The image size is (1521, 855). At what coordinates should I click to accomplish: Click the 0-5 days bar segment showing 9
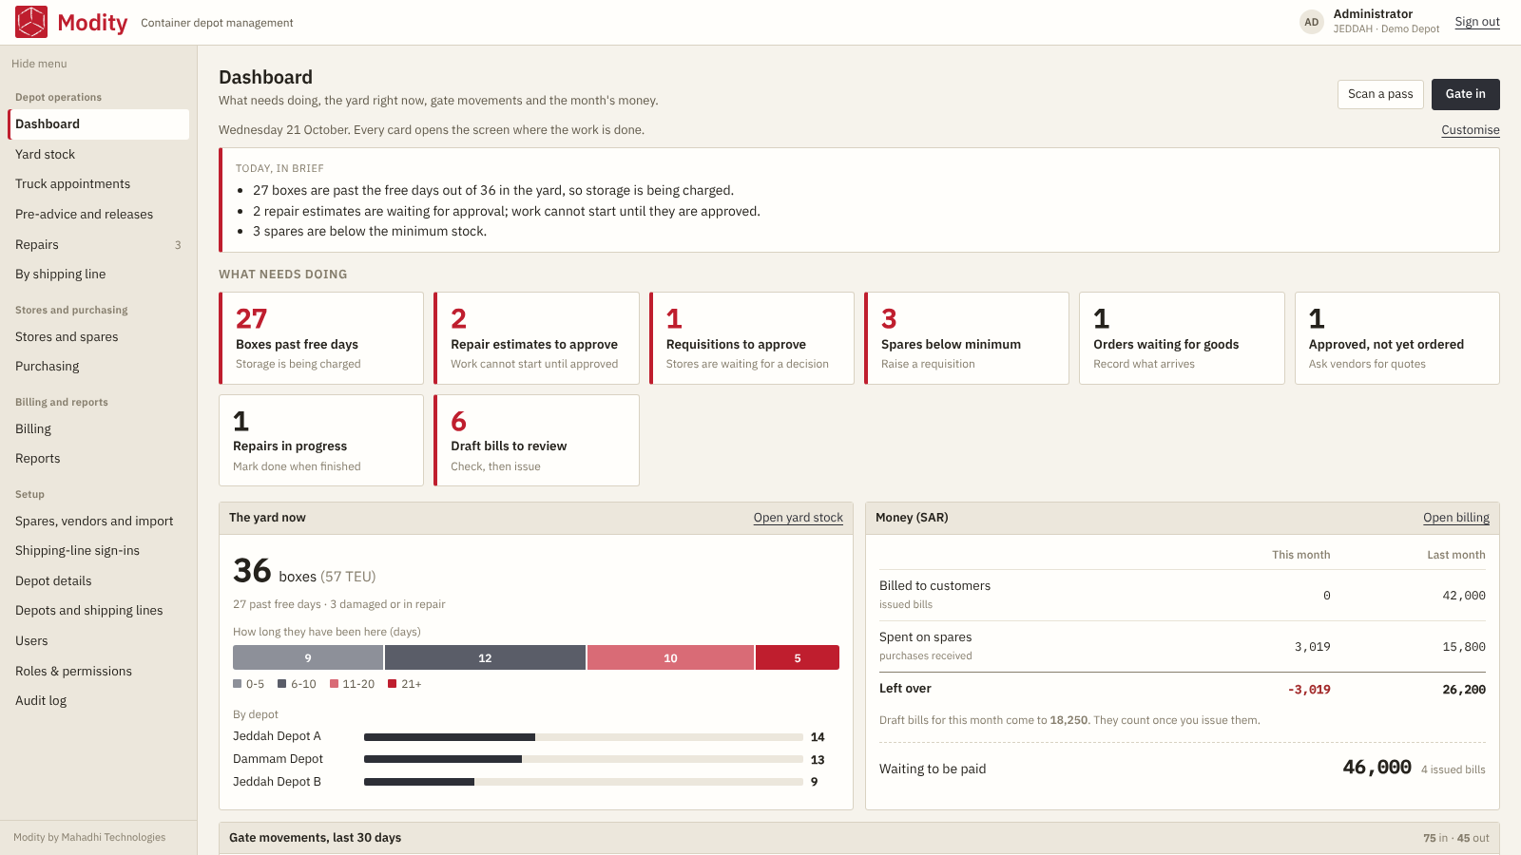[308, 657]
